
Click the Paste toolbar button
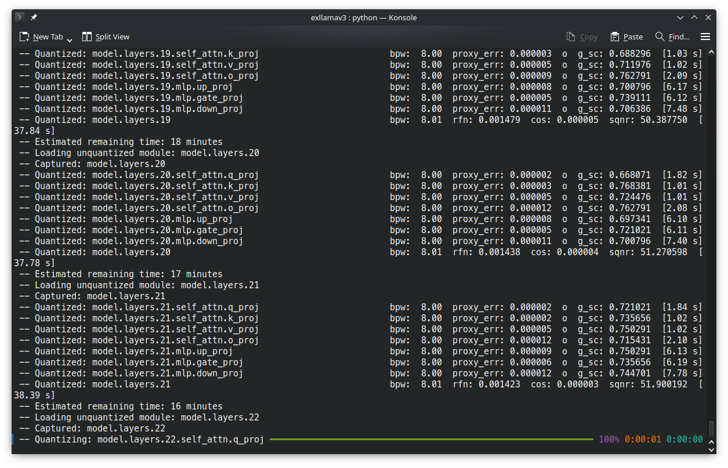(x=626, y=37)
